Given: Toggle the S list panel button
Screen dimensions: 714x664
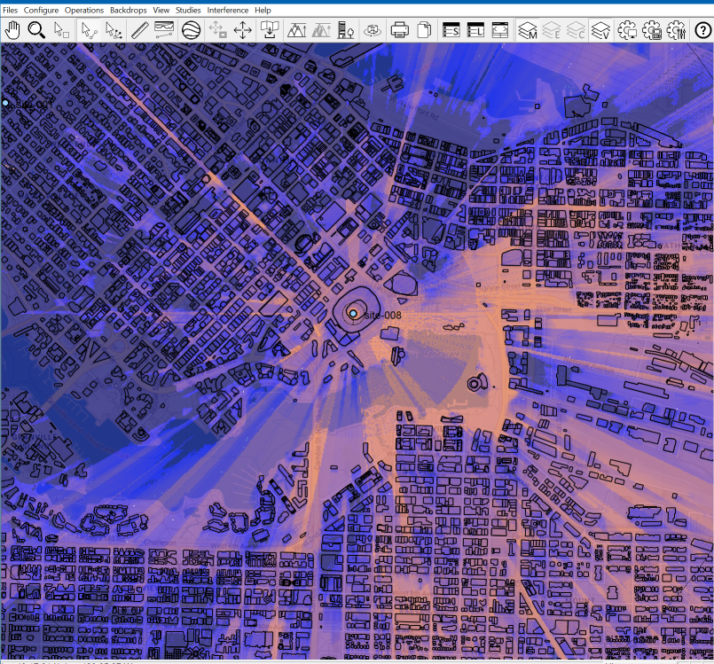Looking at the screenshot, I should (x=451, y=30).
